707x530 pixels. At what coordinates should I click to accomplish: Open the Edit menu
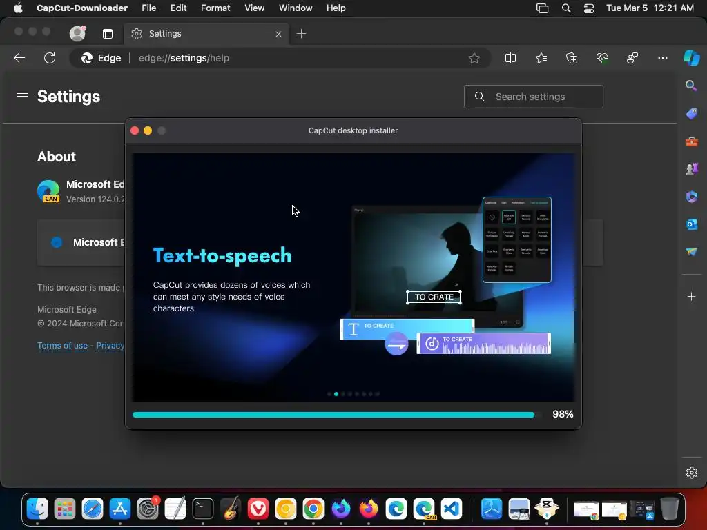pyautogui.click(x=179, y=8)
